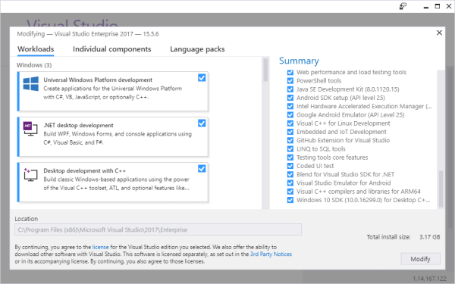Uncheck GitHub Extension for Visual Studio
The image size is (455, 284).
(x=290, y=140)
